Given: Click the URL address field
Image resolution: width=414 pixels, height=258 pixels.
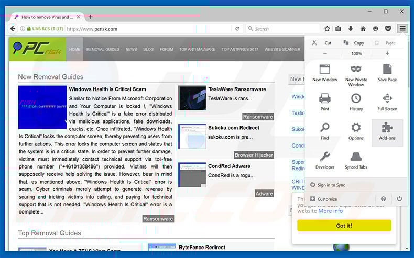Looking at the screenshot, I should click(148, 29).
